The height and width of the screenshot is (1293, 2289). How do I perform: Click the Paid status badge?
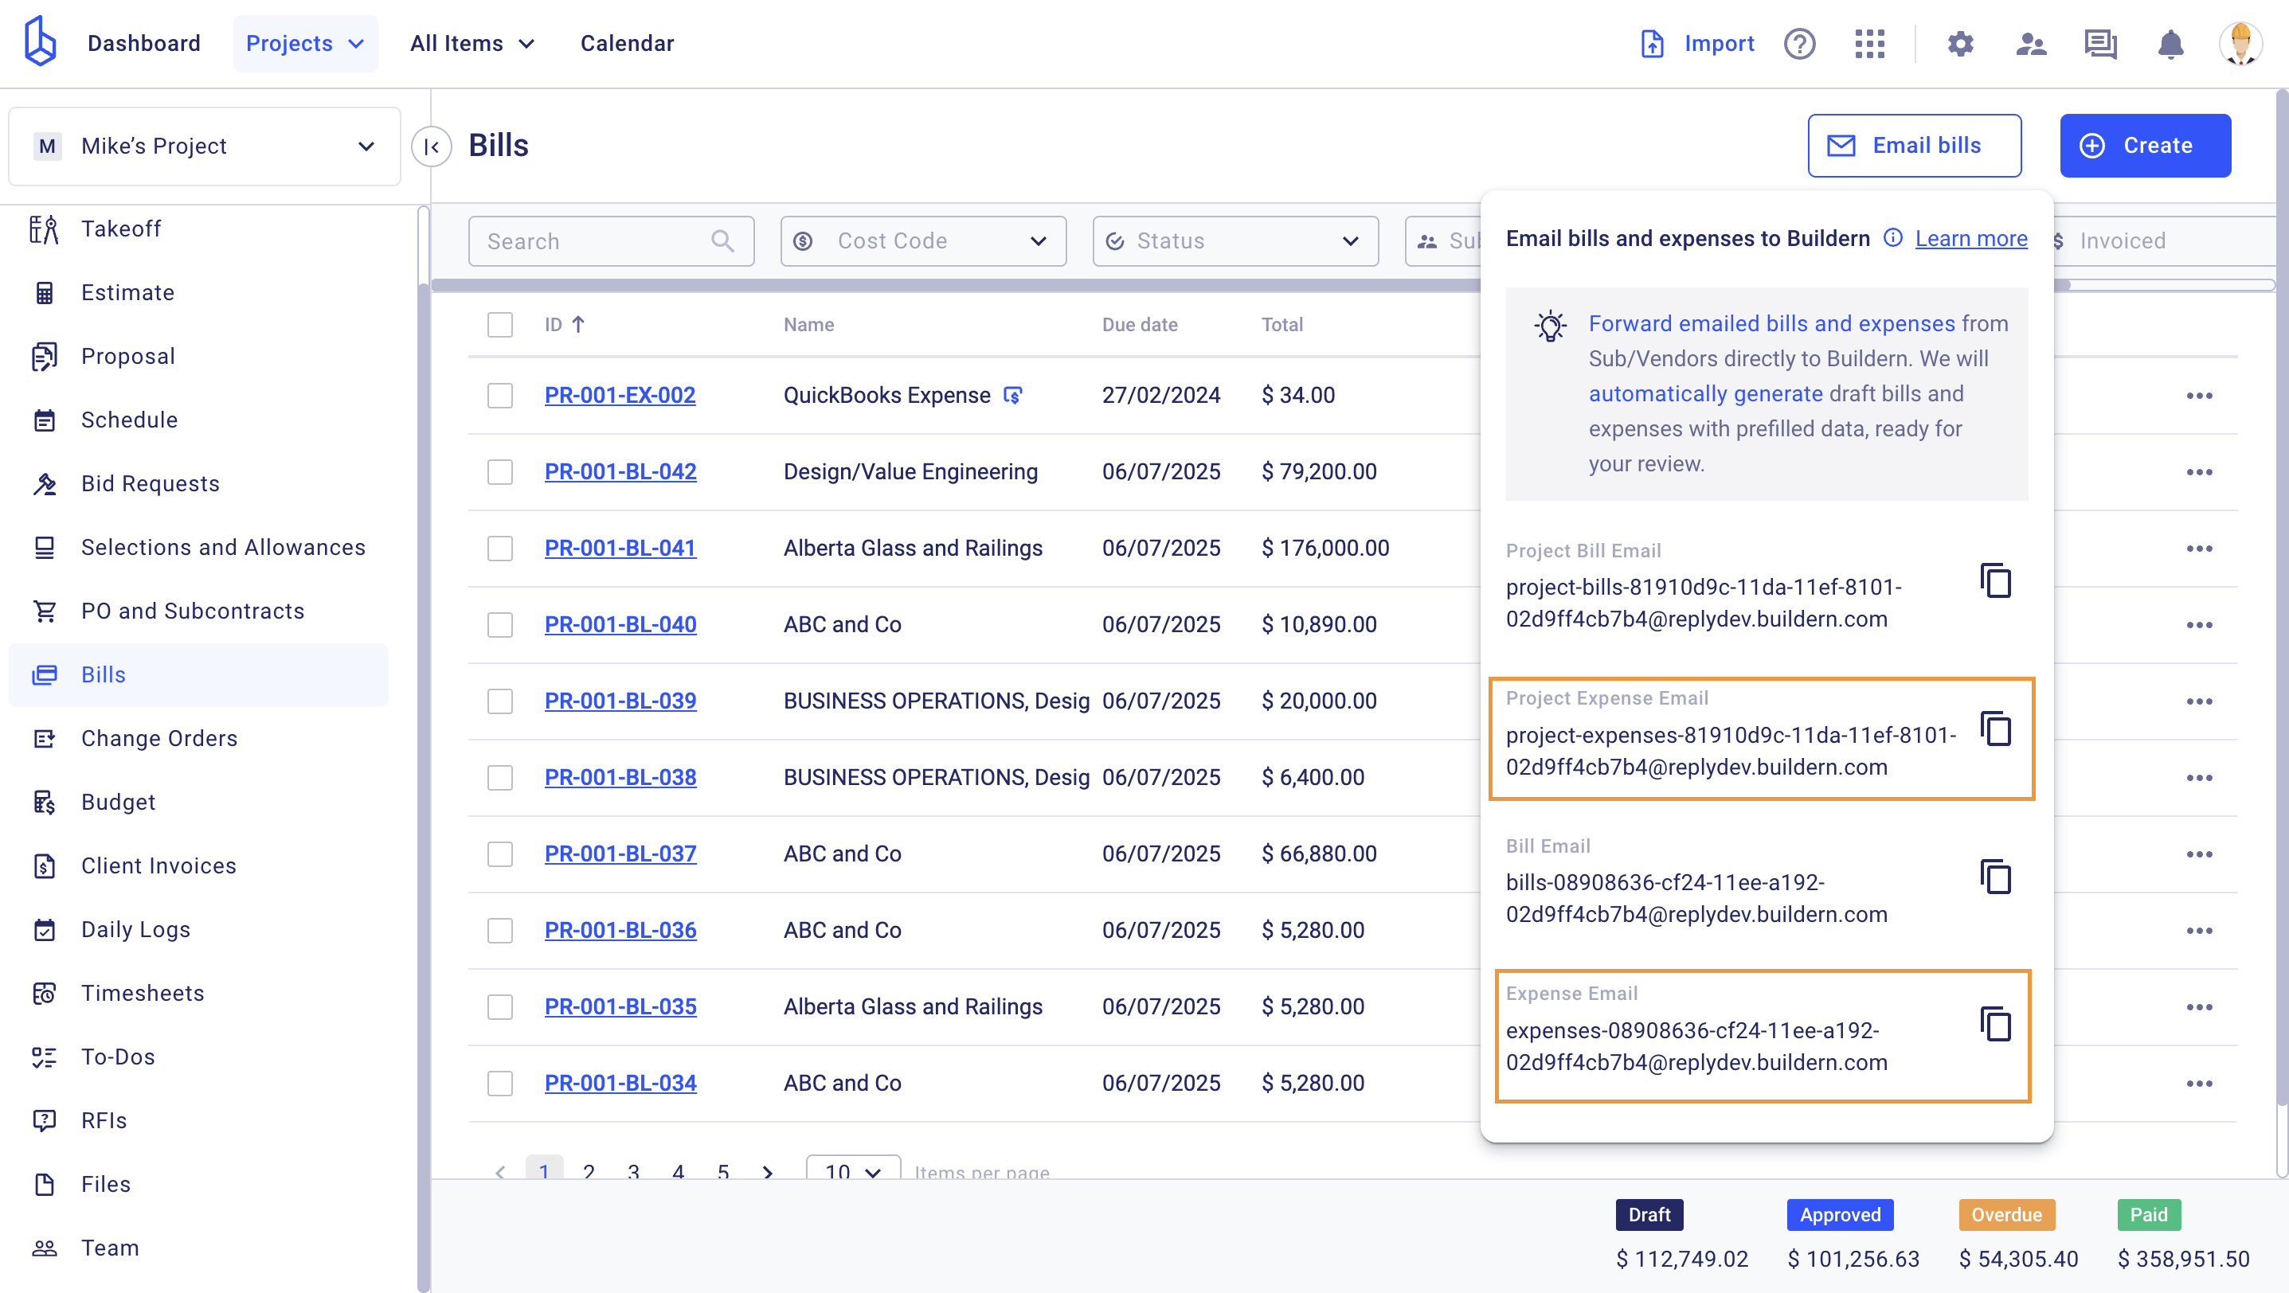(2149, 1215)
